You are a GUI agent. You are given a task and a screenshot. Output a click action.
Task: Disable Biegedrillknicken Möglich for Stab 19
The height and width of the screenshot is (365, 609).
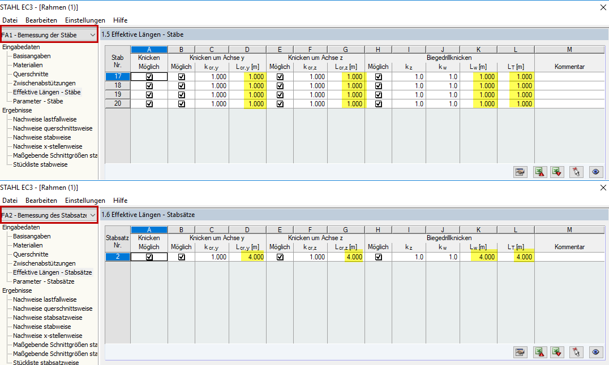coord(378,94)
